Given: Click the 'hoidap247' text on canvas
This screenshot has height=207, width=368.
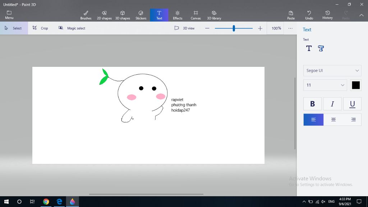Looking at the screenshot, I should click(180, 110).
